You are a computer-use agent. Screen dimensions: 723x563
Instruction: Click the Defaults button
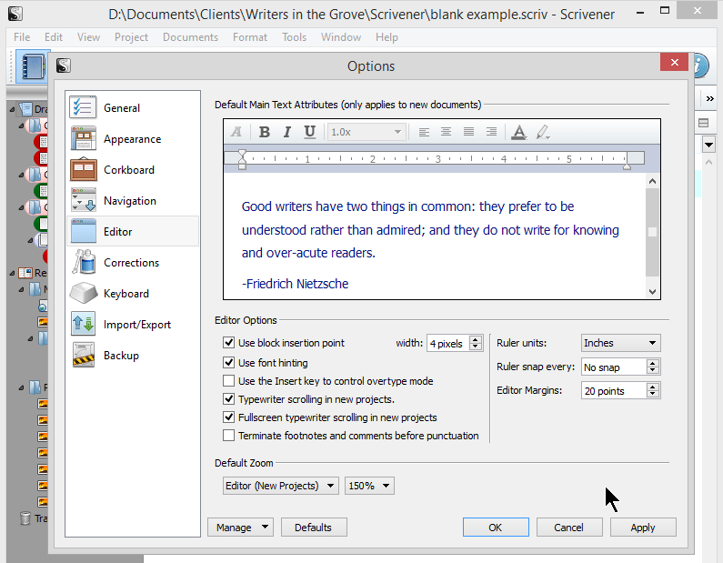click(x=314, y=527)
